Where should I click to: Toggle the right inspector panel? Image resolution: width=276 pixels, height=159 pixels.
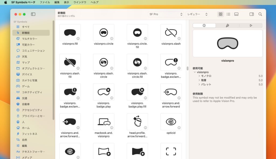click(x=251, y=14)
